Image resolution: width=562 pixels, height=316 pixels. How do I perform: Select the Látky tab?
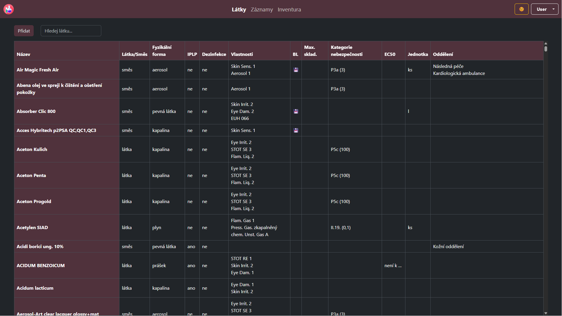tap(239, 10)
